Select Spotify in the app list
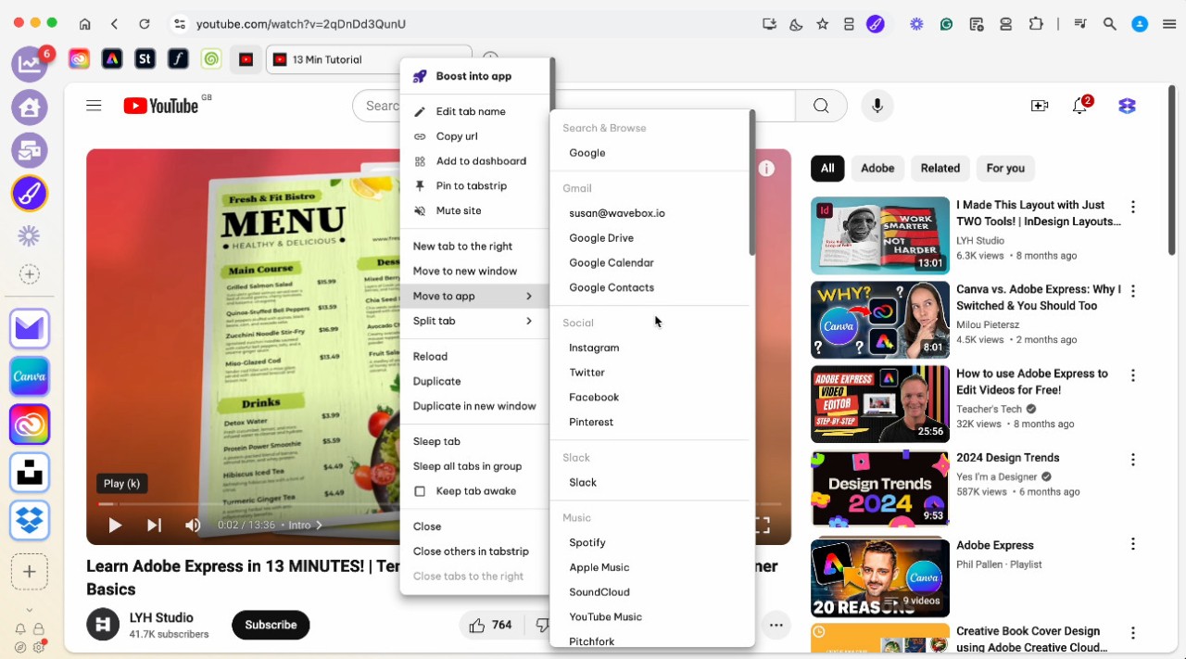 (x=587, y=543)
